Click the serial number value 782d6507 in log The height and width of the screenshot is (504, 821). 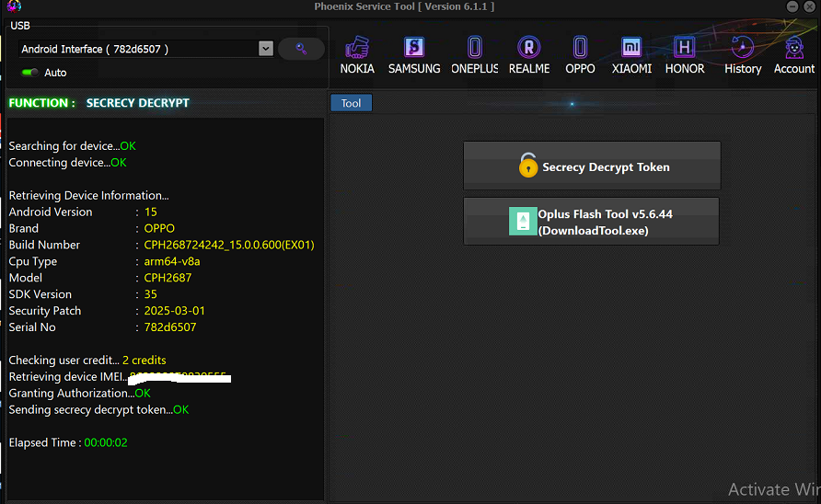click(170, 327)
